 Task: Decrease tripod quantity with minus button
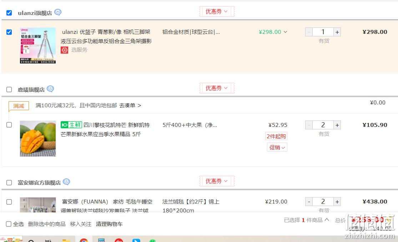point(309,32)
